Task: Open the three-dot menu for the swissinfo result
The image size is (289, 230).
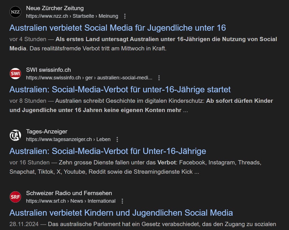Action: (x=159, y=78)
